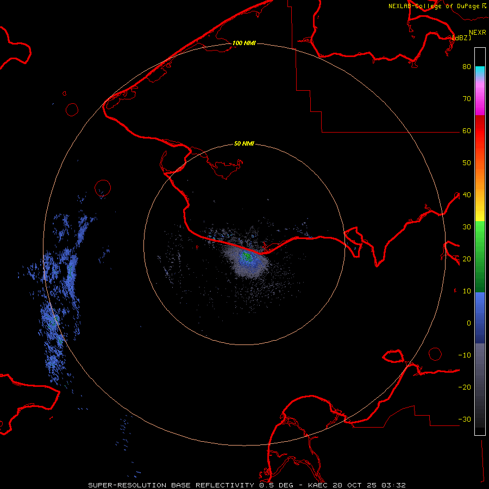Click the 20 value on dBZ scale
The image size is (489, 489).
[x=467, y=259]
